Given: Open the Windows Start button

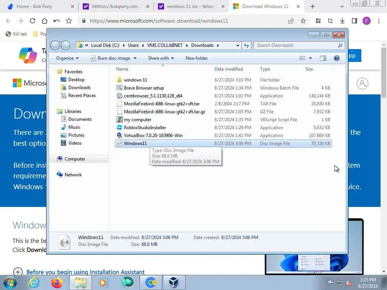Looking at the screenshot, I should pyautogui.click(x=10, y=282).
